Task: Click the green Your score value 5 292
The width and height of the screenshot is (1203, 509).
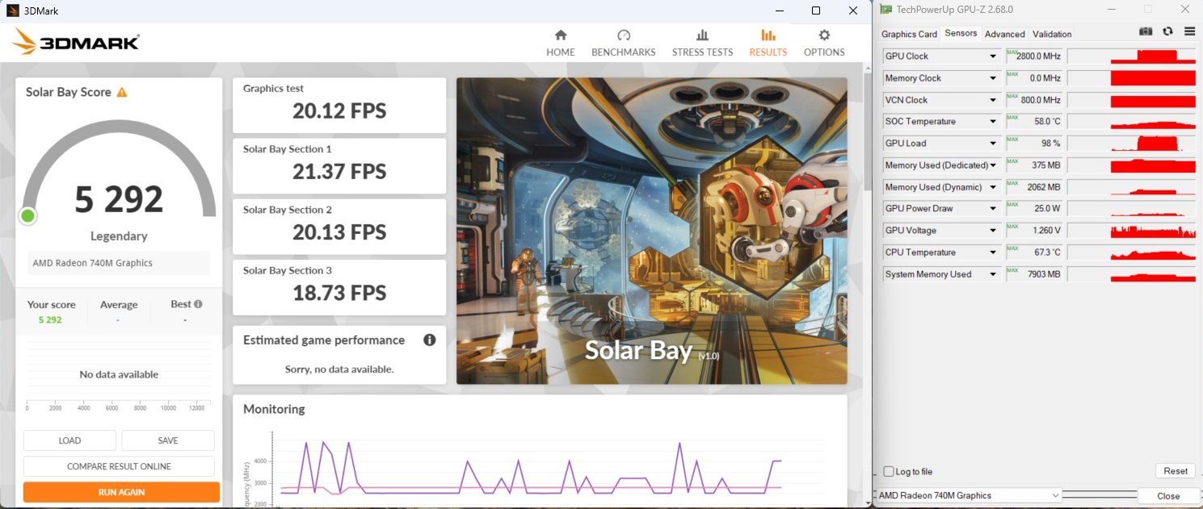Action: pyautogui.click(x=50, y=319)
